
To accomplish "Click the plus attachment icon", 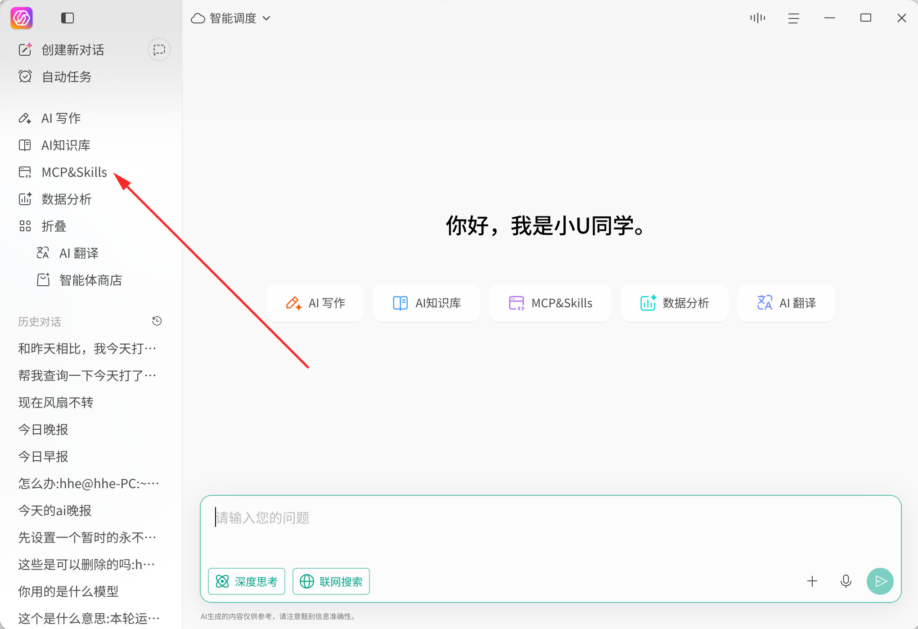I will [812, 581].
